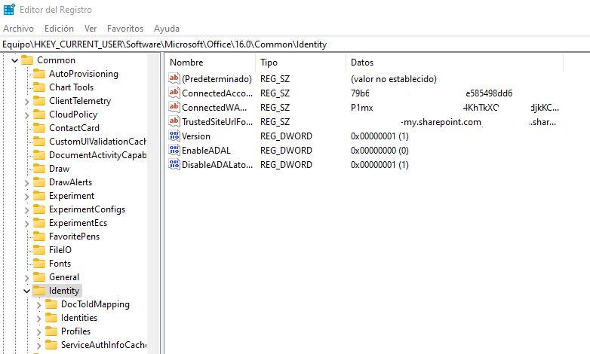Click the (valor no establecido) data cell

pyautogui.click(x=394, y=79)
